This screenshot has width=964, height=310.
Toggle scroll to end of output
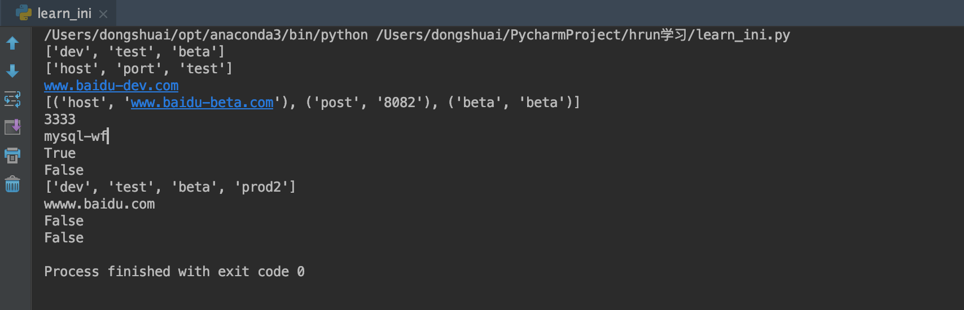pos(12,127)
